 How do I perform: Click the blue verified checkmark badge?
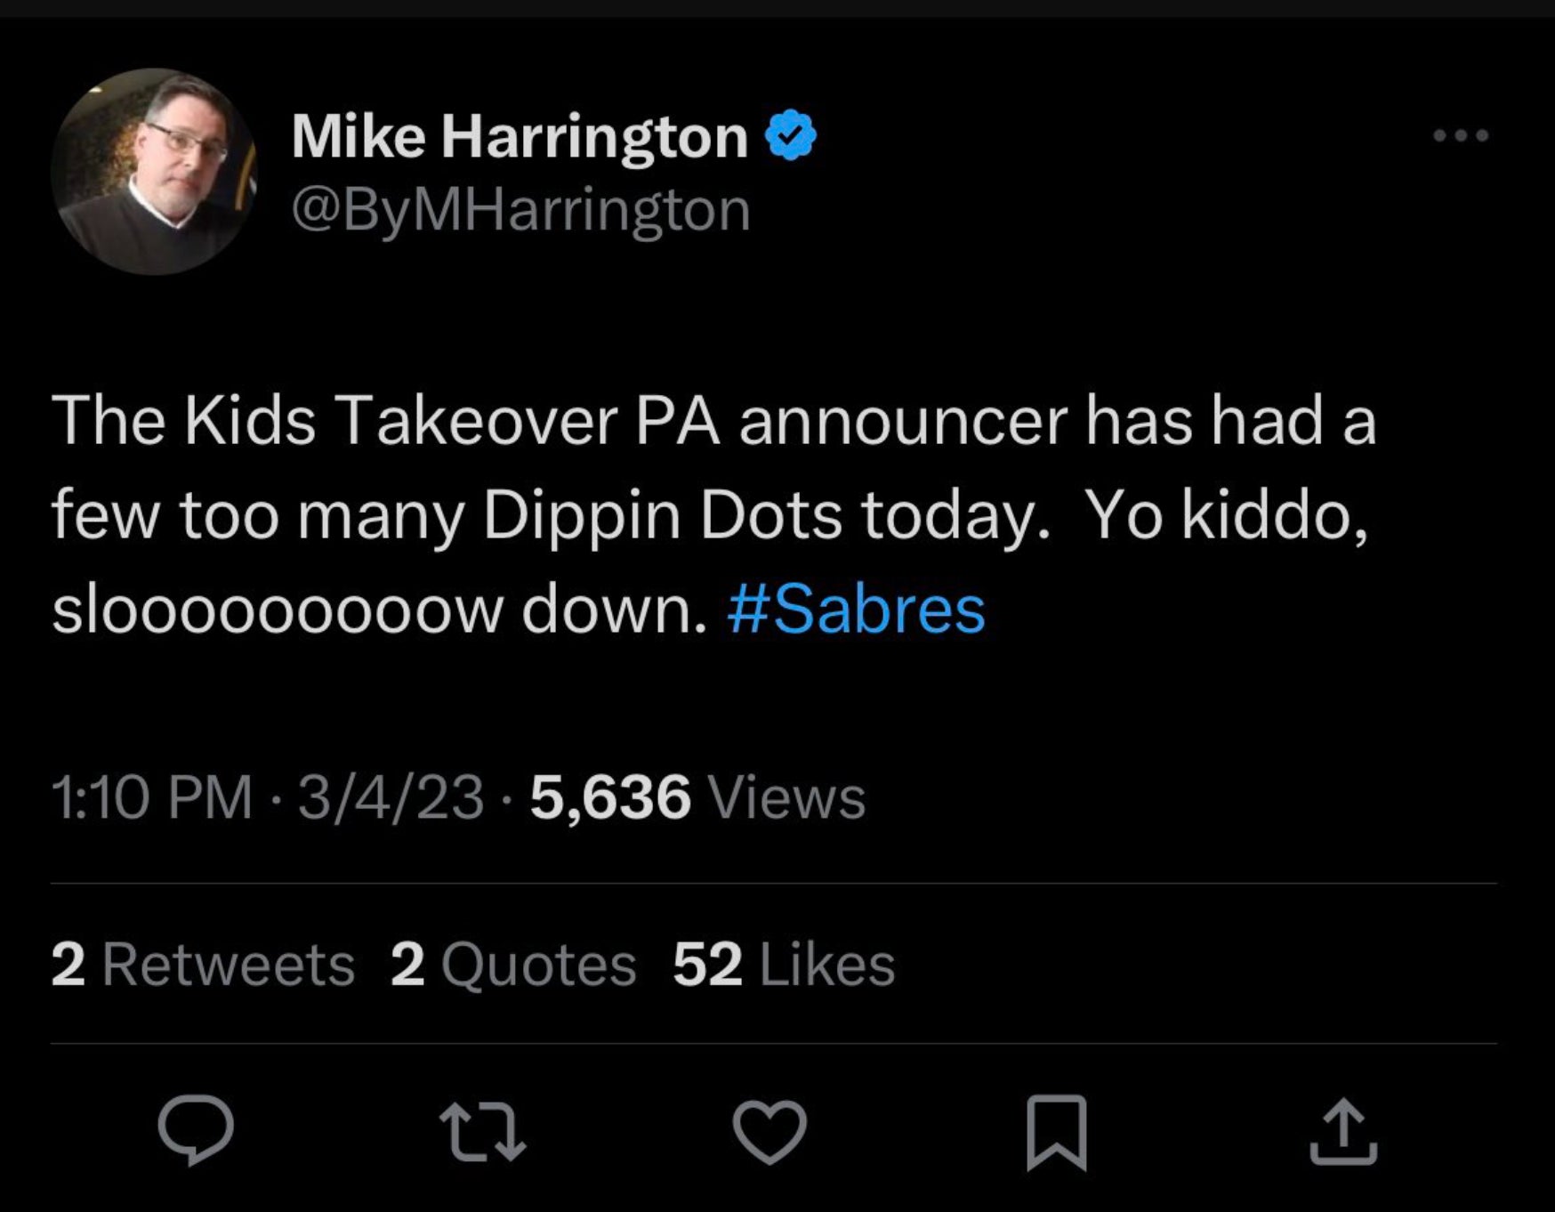coord(791,136)
